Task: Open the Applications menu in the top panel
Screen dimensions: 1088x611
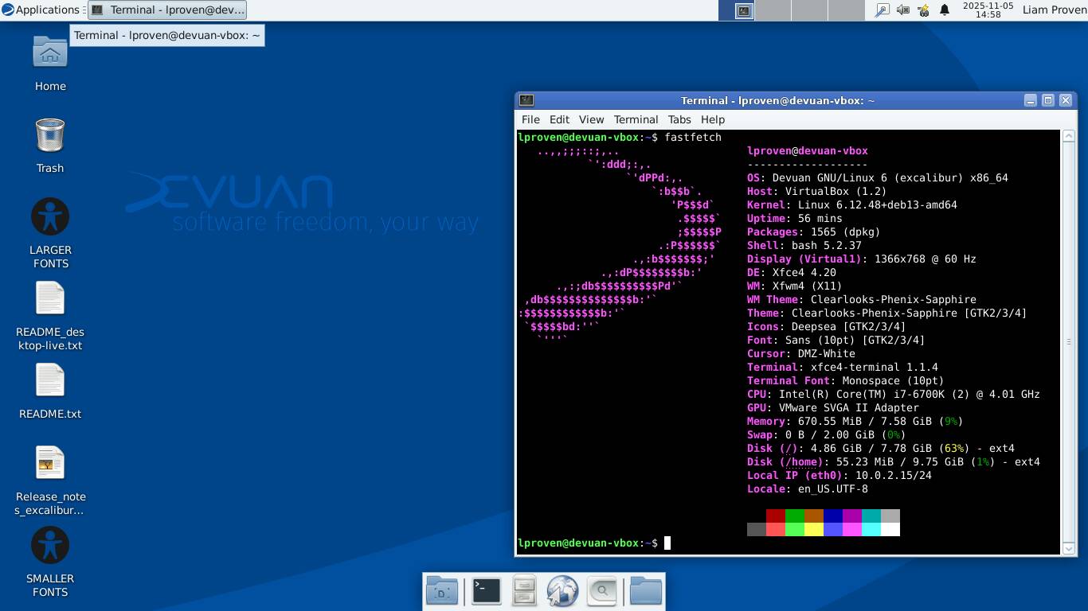Action: (41, 10)
